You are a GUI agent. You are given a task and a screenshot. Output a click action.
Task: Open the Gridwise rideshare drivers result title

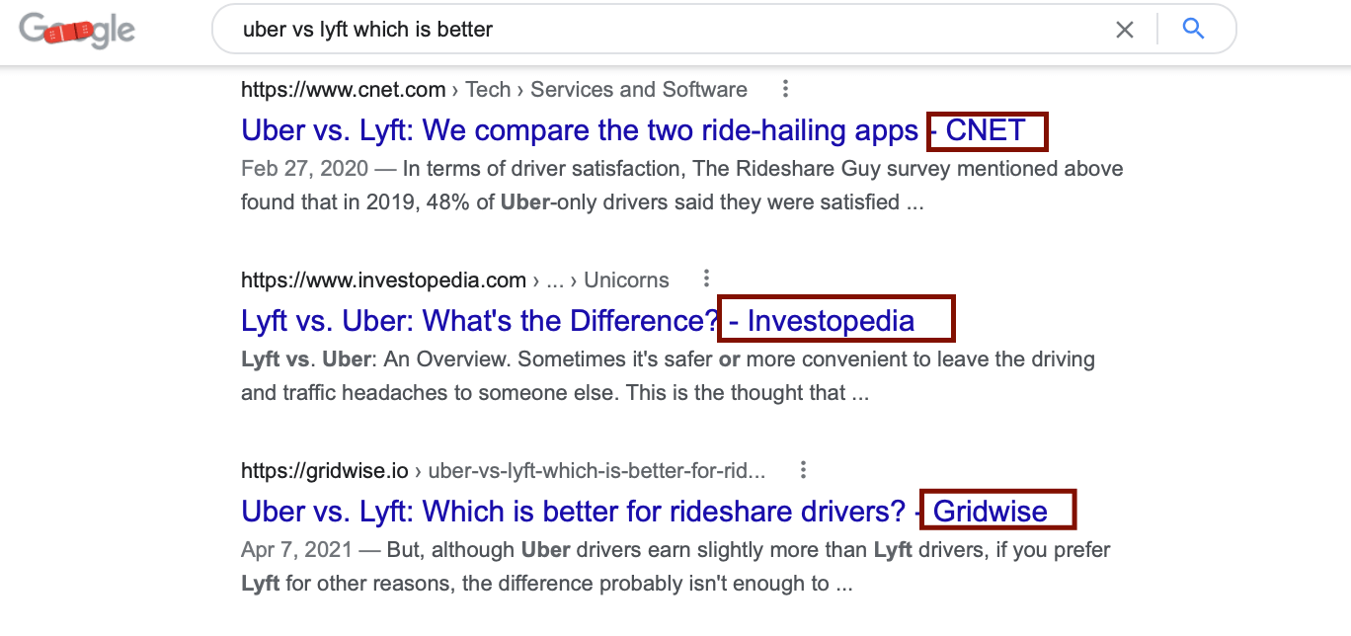(x=573, y=512)
